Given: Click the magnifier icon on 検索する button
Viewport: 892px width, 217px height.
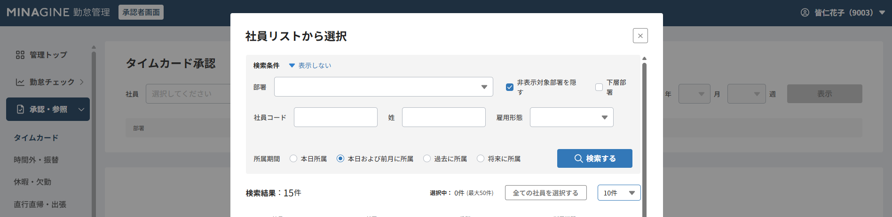Looking at the screenshot, I should pyautogui.click(x=578, y=158).
